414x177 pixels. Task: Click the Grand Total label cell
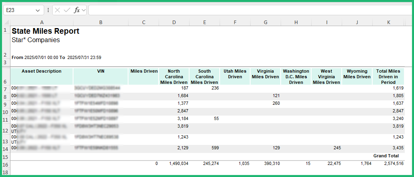tap(386, 156)
